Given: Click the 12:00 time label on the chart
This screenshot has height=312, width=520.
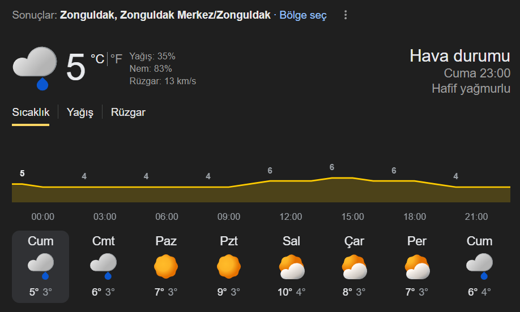Looking at the screenshot, I should (x=291, y=216).
